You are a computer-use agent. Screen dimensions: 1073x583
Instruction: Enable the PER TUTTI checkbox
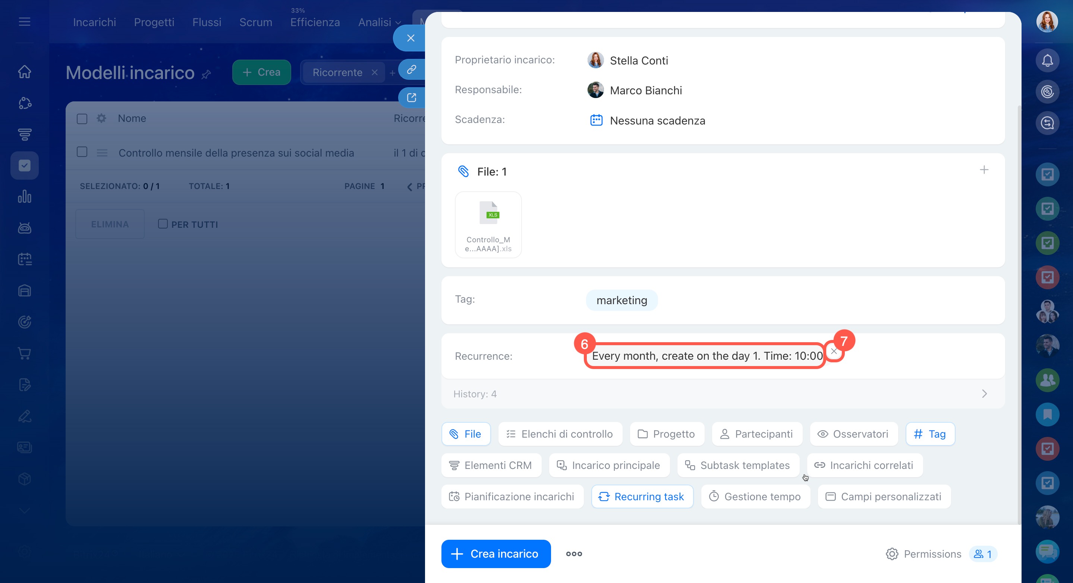(x=163, y=224)
